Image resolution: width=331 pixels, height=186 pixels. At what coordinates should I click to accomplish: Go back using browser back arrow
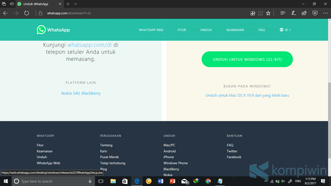tap(5, 13)
